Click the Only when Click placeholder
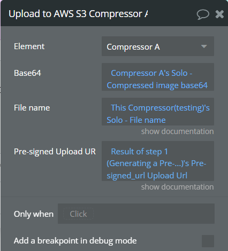 78,214
